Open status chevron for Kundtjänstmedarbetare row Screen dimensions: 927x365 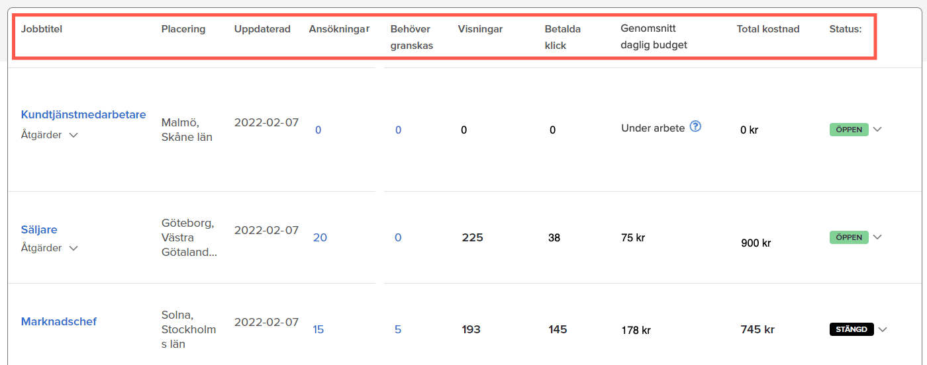[877, 130]
